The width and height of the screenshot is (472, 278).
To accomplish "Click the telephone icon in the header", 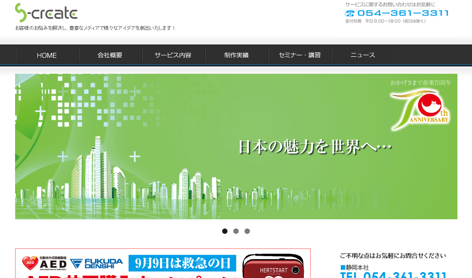I will [350, 13].
